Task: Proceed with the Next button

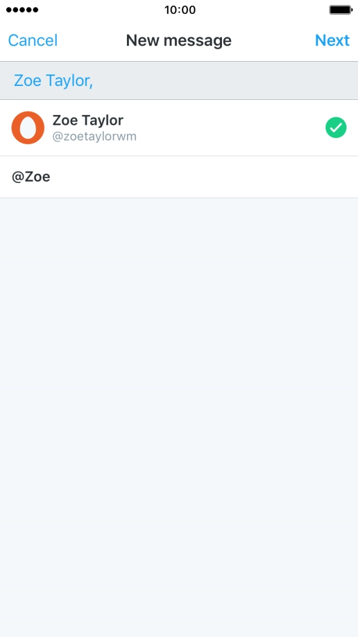Action: 332,40
